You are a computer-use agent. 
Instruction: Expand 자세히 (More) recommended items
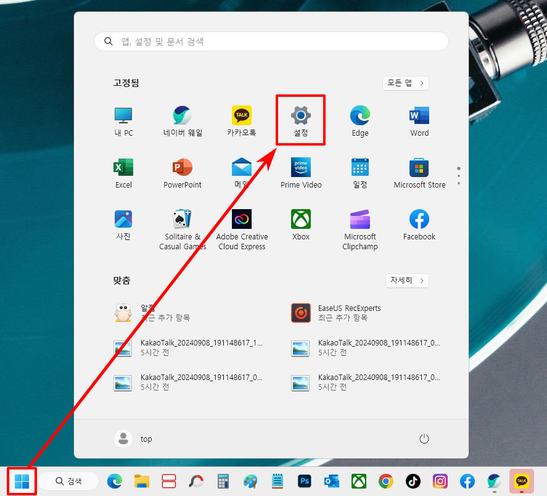click(407, 280)
